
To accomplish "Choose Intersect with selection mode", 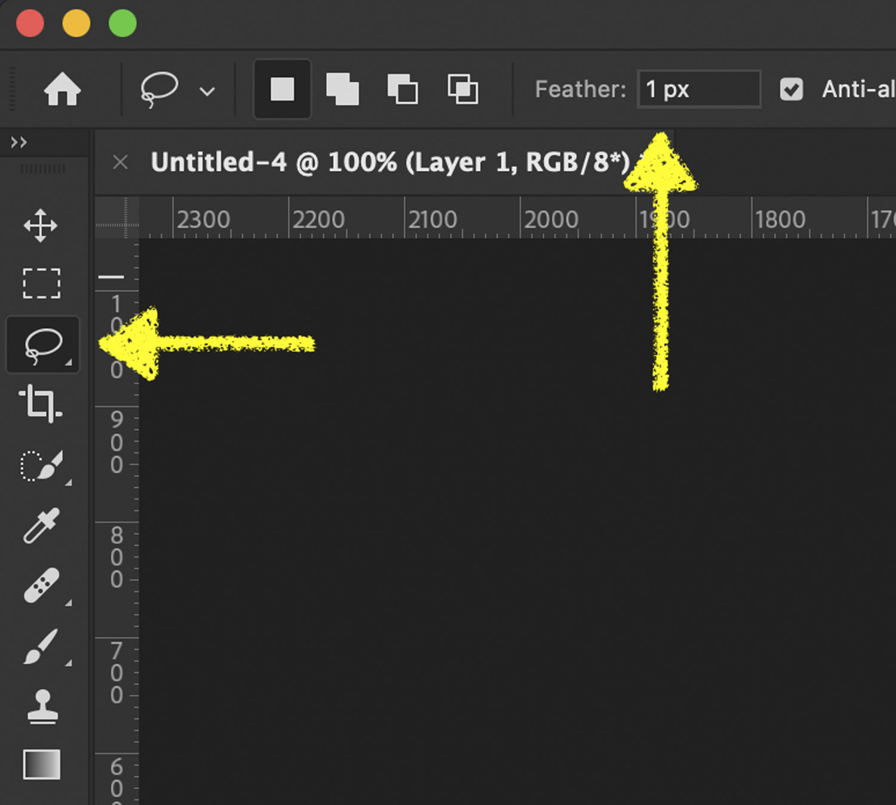I will point(463,90).
